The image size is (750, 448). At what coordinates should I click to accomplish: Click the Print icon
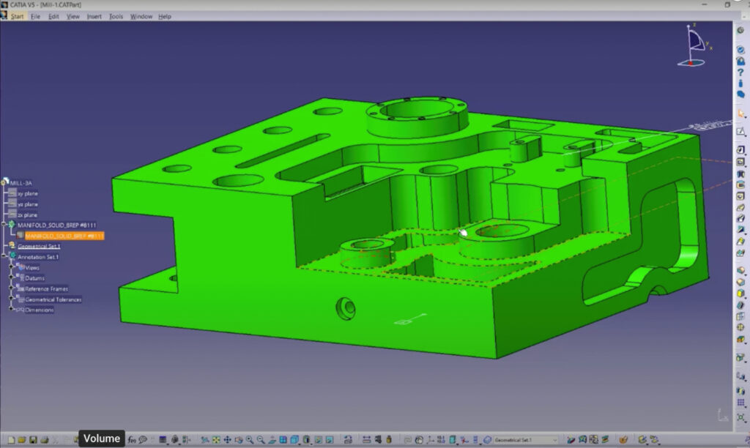coord(45,439)
